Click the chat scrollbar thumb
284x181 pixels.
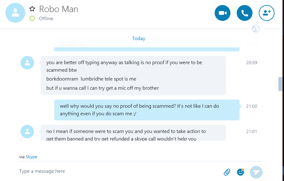click(280, 84)
